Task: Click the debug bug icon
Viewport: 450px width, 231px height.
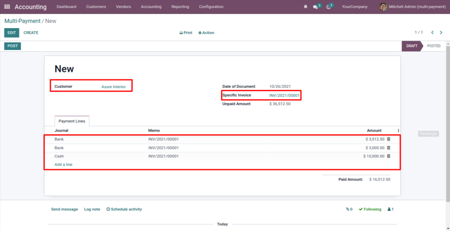Action: pos(305,7)
